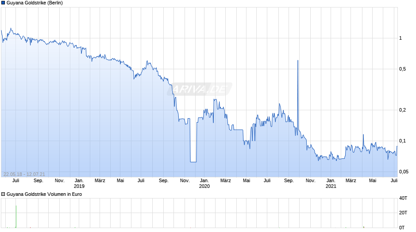Image resolution: width=416 pixels, height=232 pixels.
Task: Click the 'März' label before Jan. 2020
Action: (100, 181)
